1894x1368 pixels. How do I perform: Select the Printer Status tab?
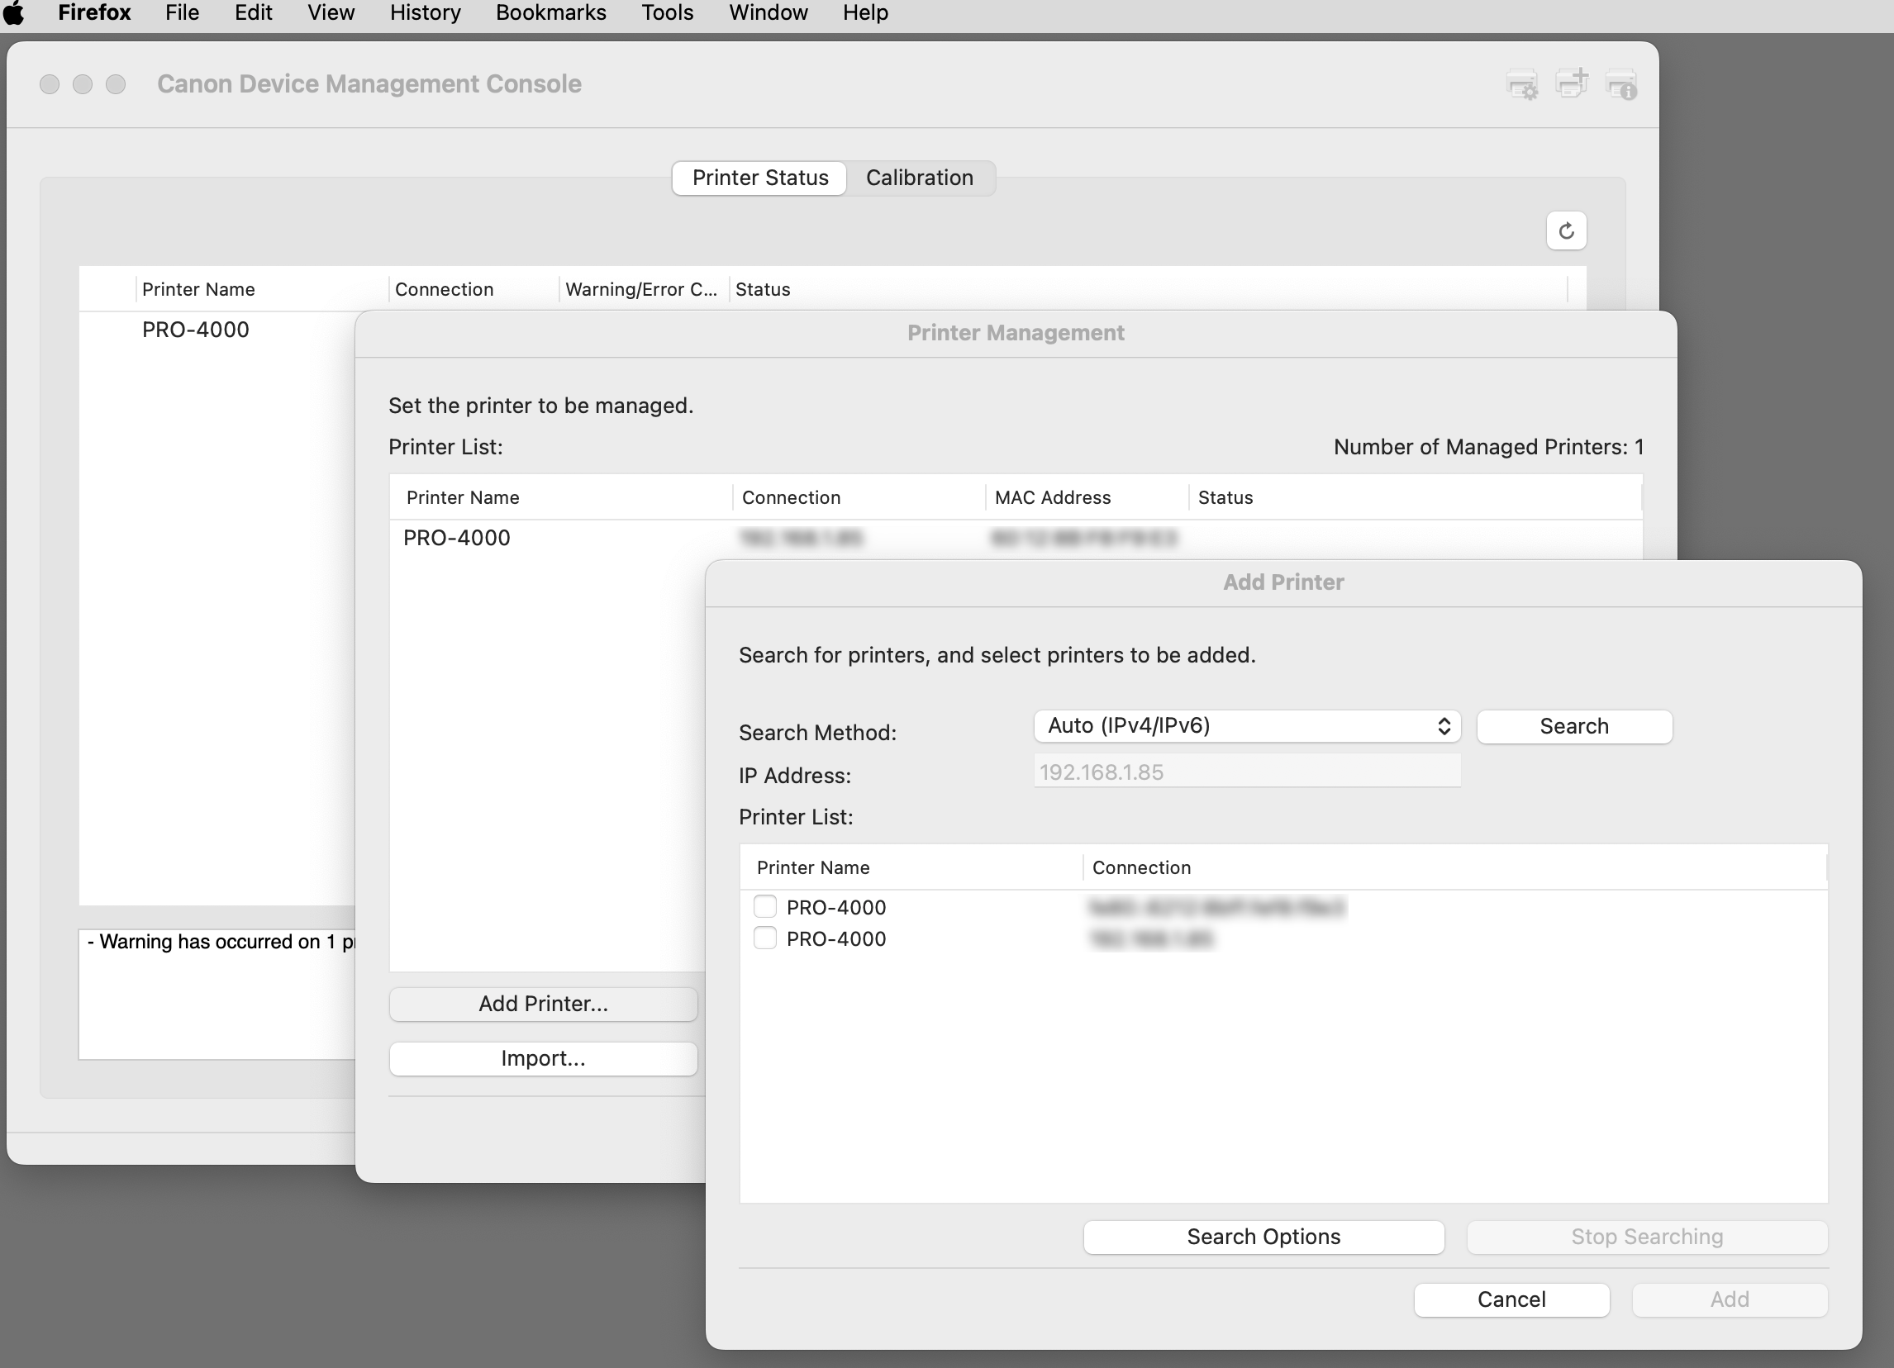pyautogui.click(x=759, y=178)
